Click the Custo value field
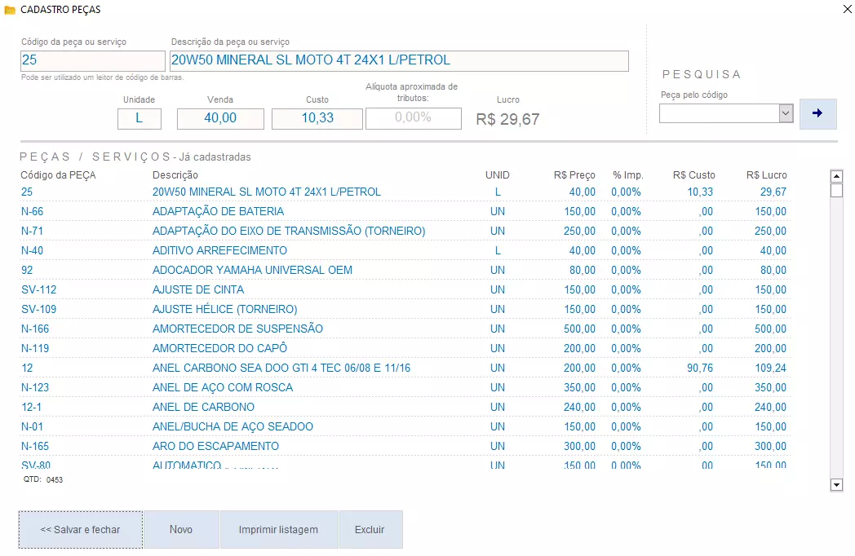The image size is (855, 556). click(317, 118)
